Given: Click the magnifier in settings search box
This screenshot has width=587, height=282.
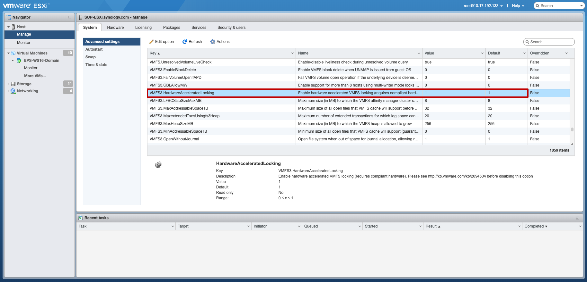Looking at the screenshot, I should [x=527, y=42].
